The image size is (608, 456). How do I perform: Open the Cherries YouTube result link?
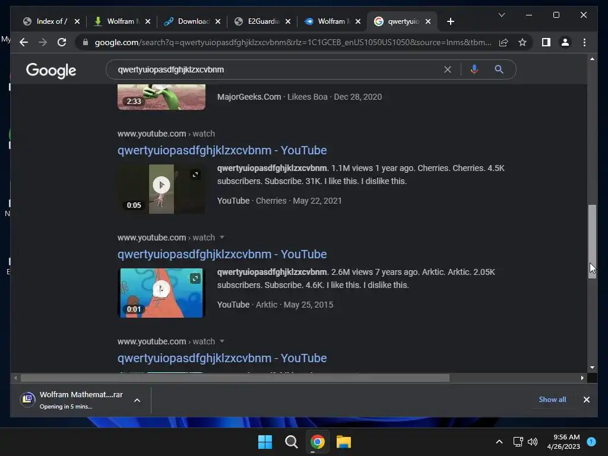[222, 150]
